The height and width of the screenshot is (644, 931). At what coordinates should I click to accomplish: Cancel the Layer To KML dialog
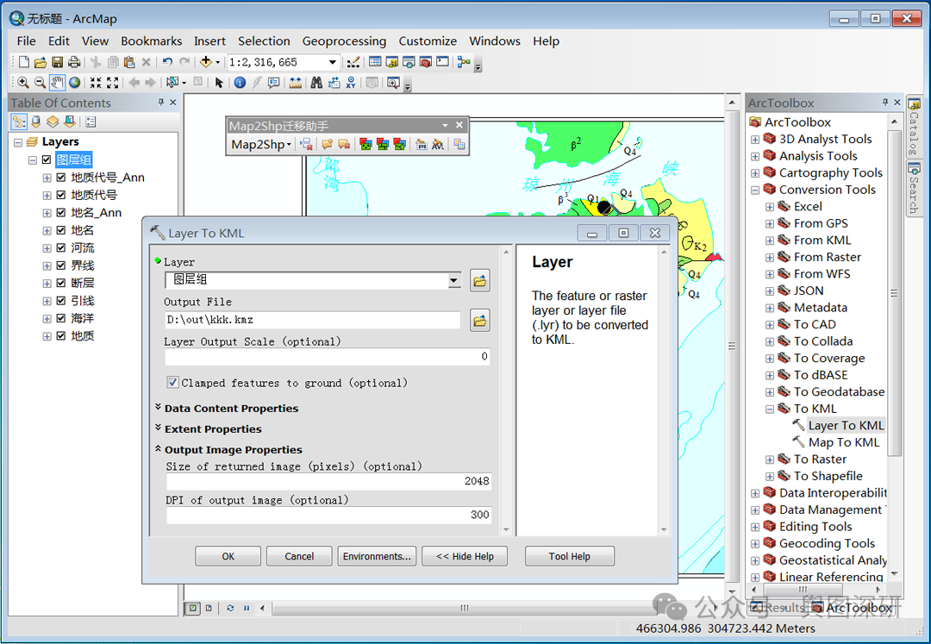[299, 556]
